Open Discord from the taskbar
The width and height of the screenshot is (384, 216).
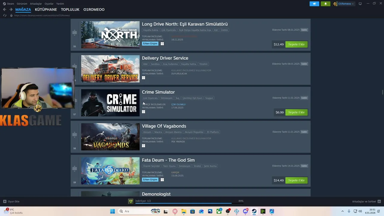[246, 211]
